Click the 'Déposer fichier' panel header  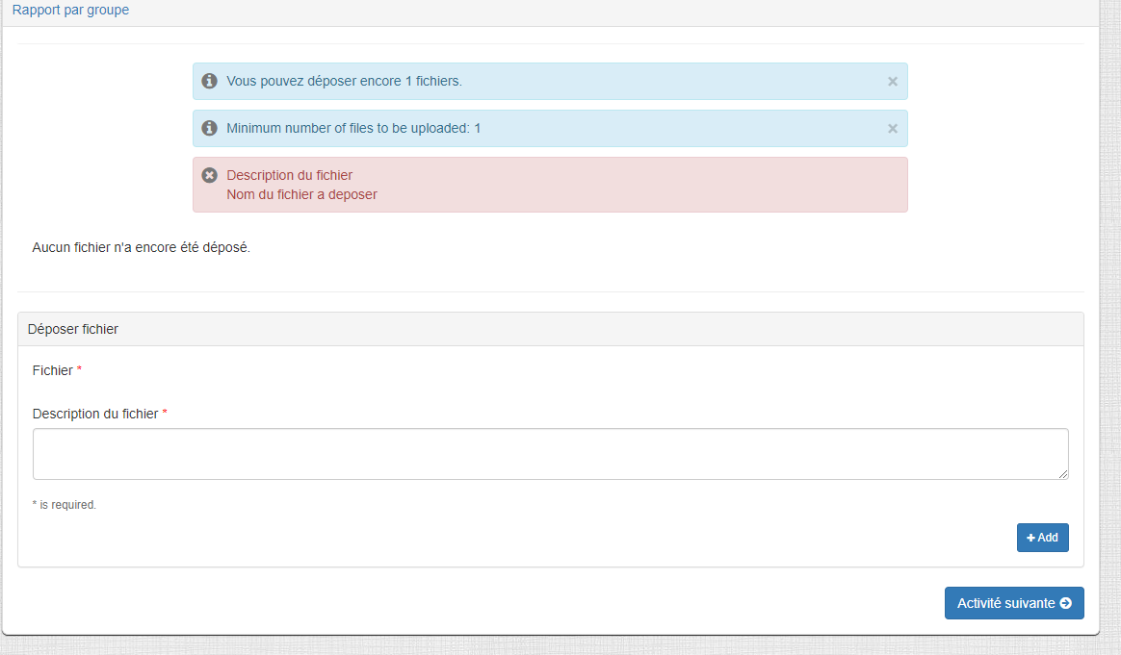coord(551,329)
